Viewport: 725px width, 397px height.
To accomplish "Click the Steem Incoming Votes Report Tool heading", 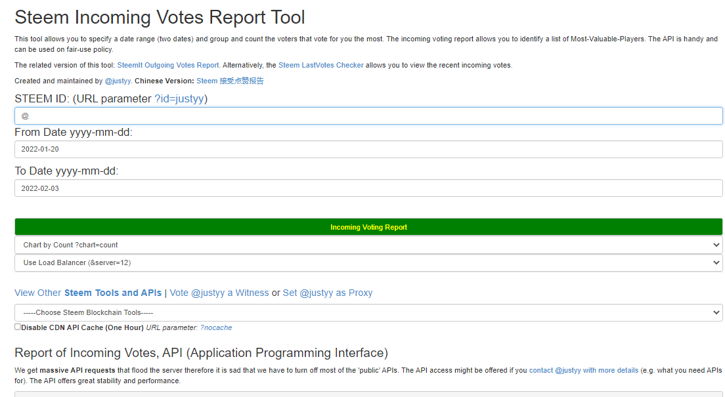I will [x=160, y=18].
